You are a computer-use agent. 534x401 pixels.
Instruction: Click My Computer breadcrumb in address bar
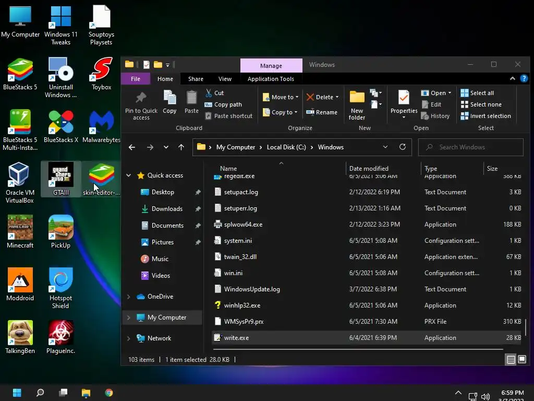(x=236, y=147)
